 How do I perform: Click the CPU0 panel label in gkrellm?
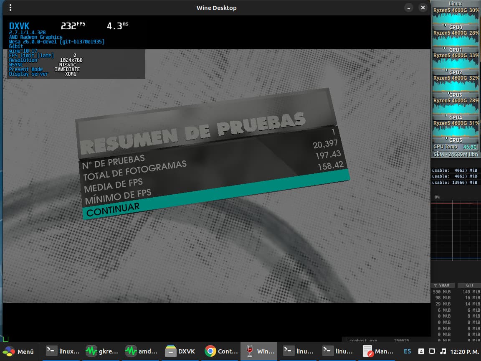coord(456,28)
